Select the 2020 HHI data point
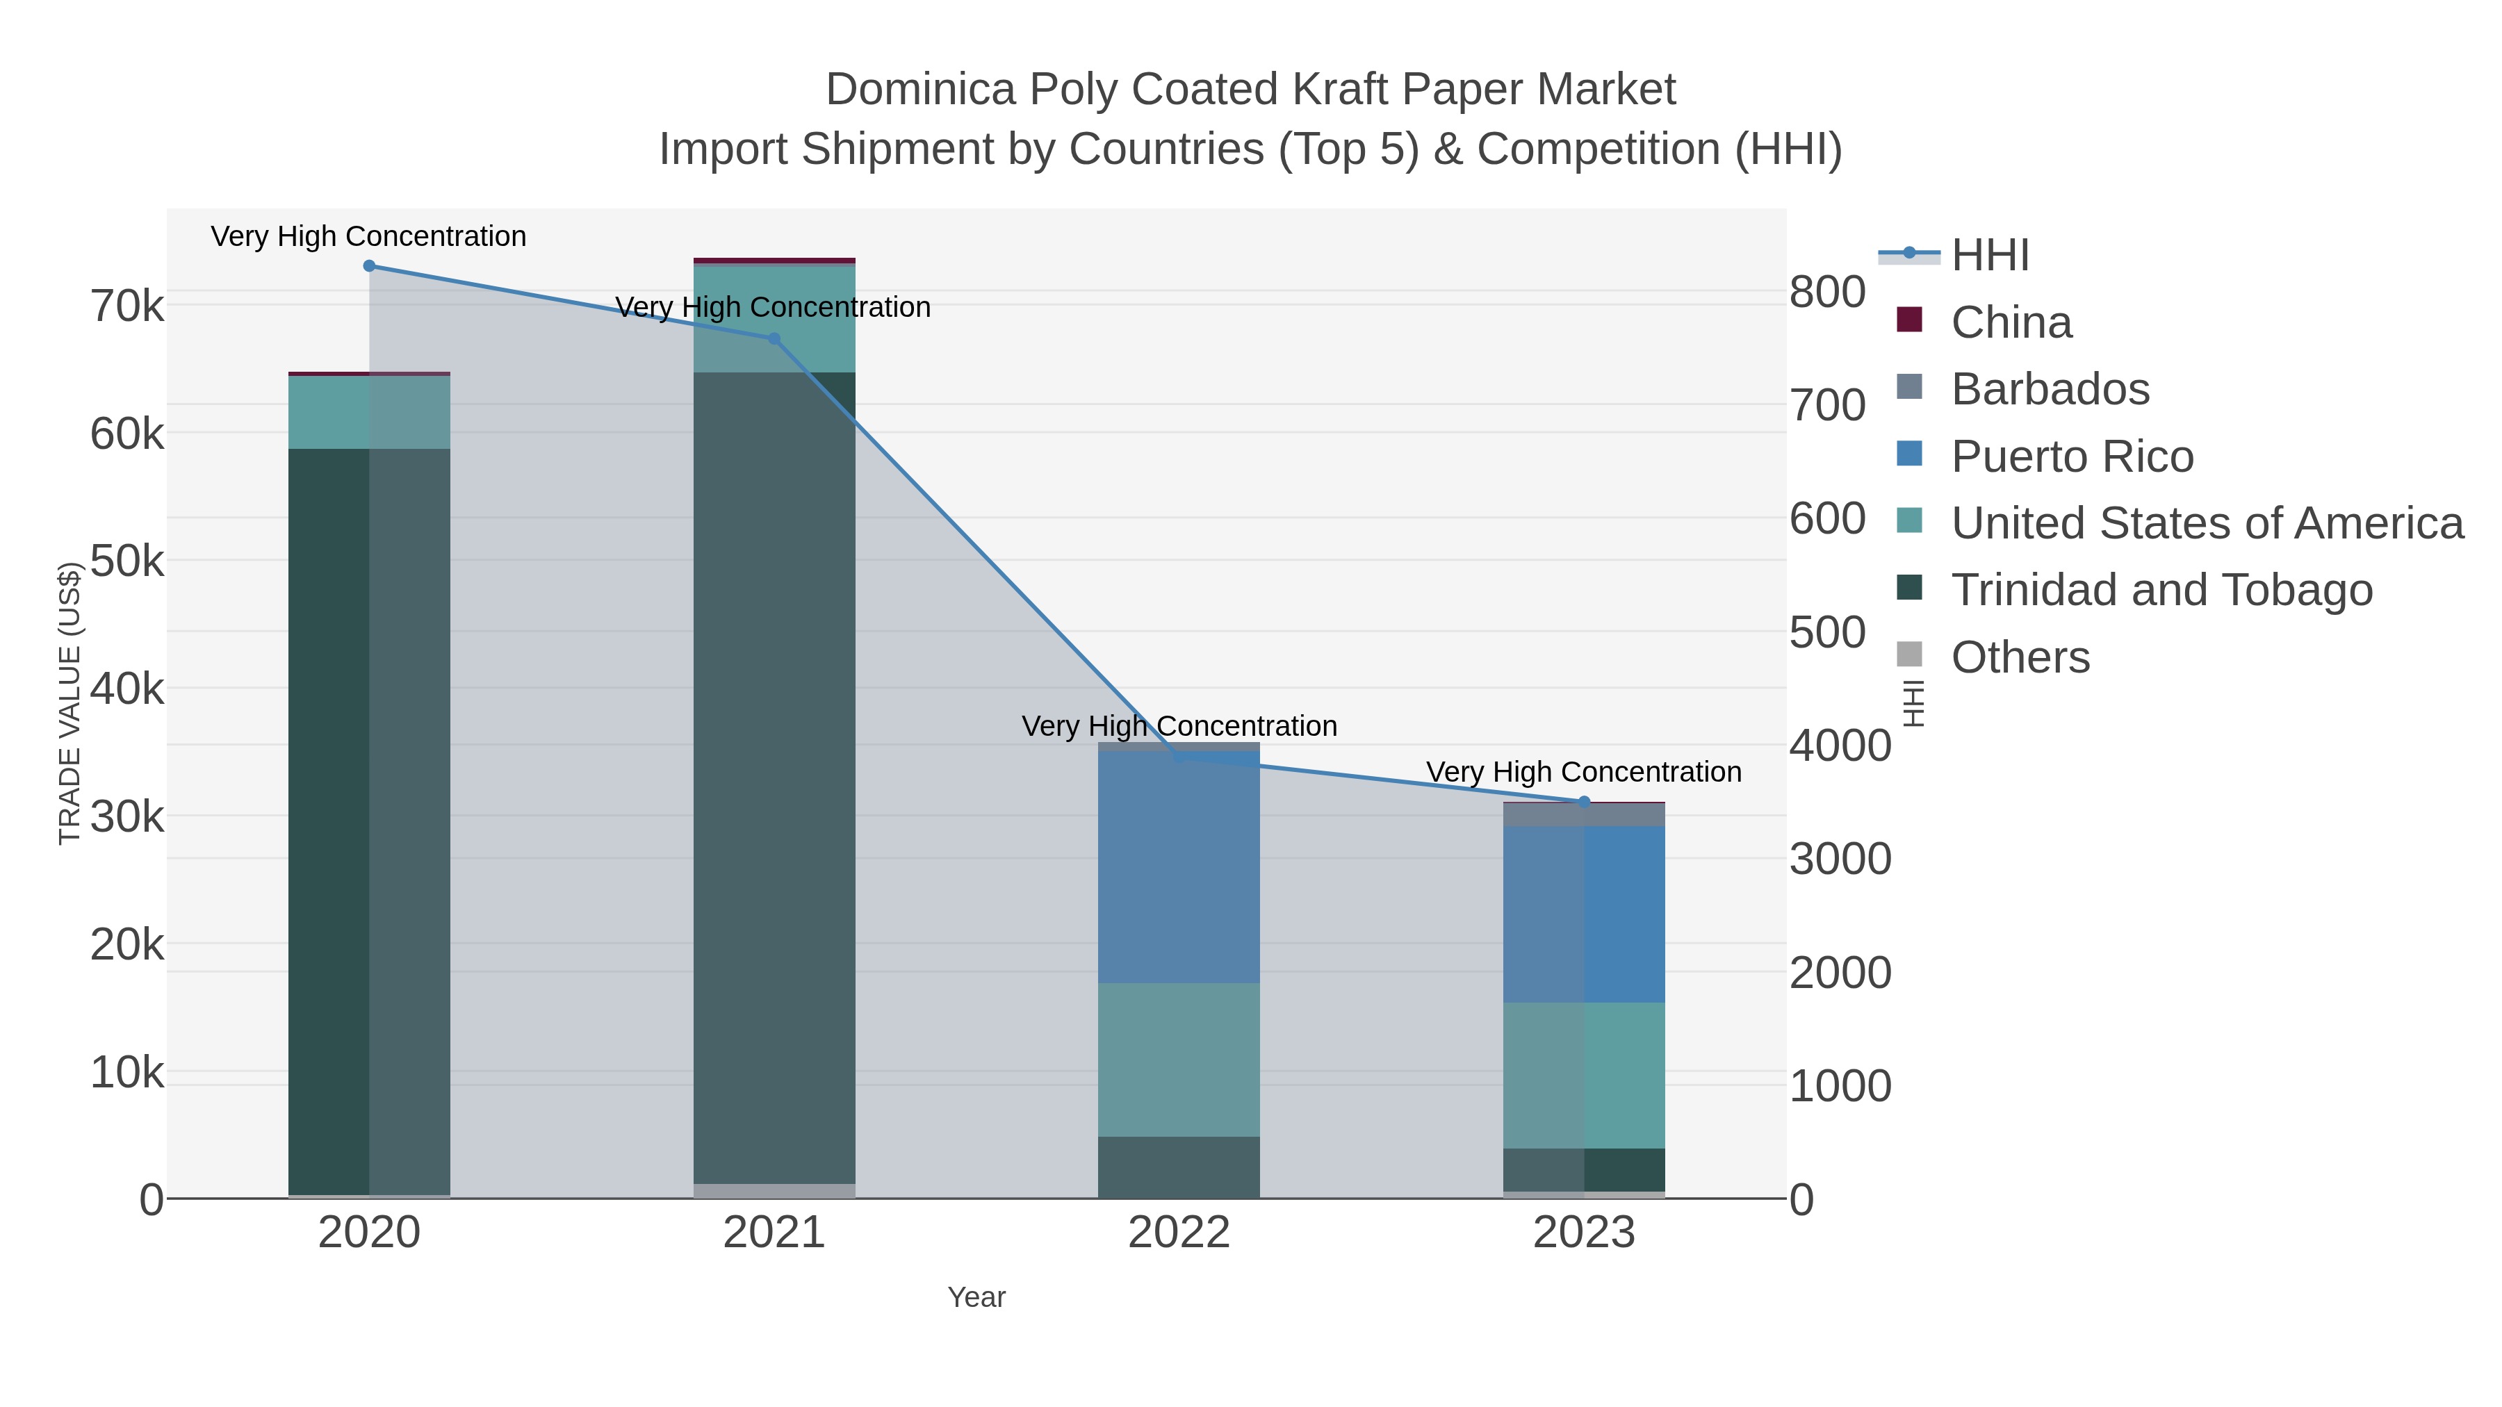 [x=369, y=266]
